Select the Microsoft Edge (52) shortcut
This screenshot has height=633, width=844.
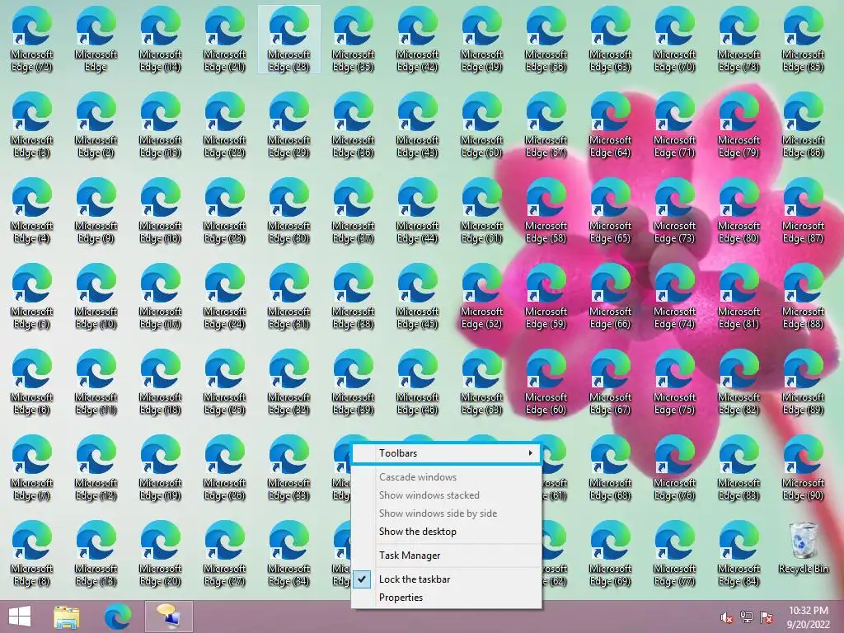pos(481,296)
